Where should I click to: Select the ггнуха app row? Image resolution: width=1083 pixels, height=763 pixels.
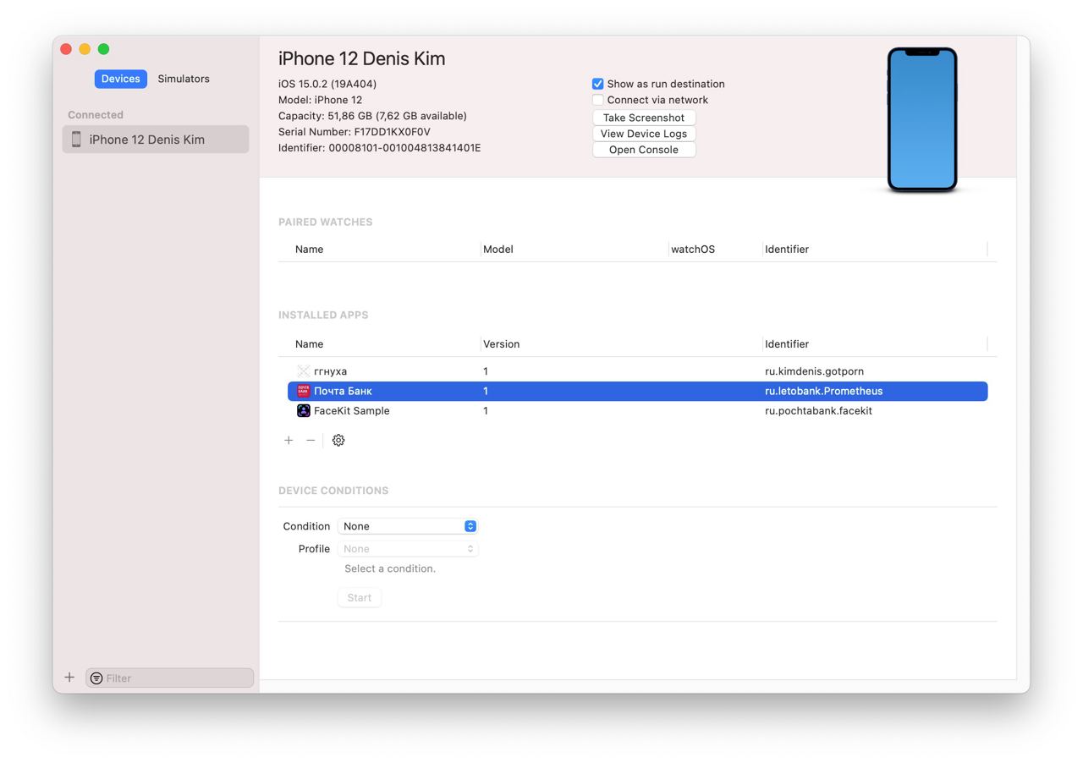637,371
